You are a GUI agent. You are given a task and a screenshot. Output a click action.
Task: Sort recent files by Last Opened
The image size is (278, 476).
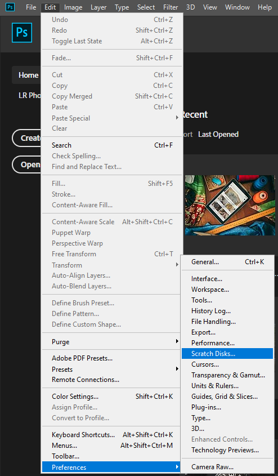(218, 134)
